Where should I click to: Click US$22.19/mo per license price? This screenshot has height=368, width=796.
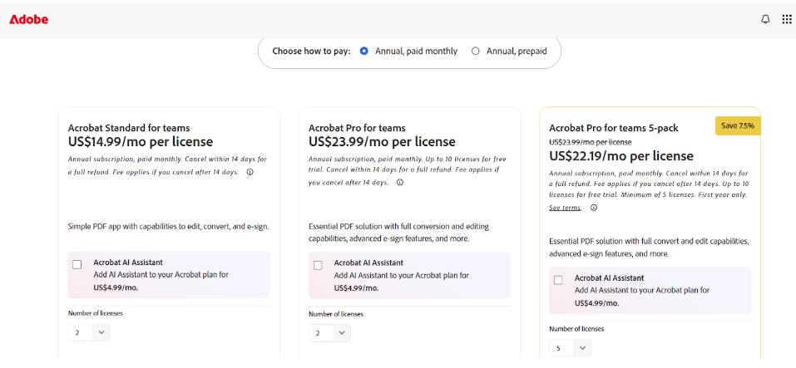coord(620,155)
